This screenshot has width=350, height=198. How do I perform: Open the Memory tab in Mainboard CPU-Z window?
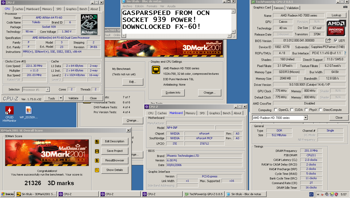tap(190, 113)
